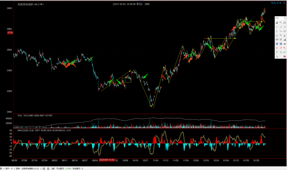Select the rectangle drawing tool
The height and width of the screenshot is (170, 287).
click(x=284, y=23)
